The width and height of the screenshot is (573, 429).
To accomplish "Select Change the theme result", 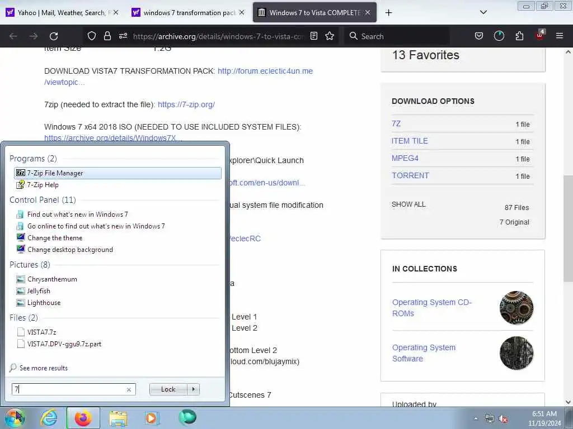I will [55, 237].
